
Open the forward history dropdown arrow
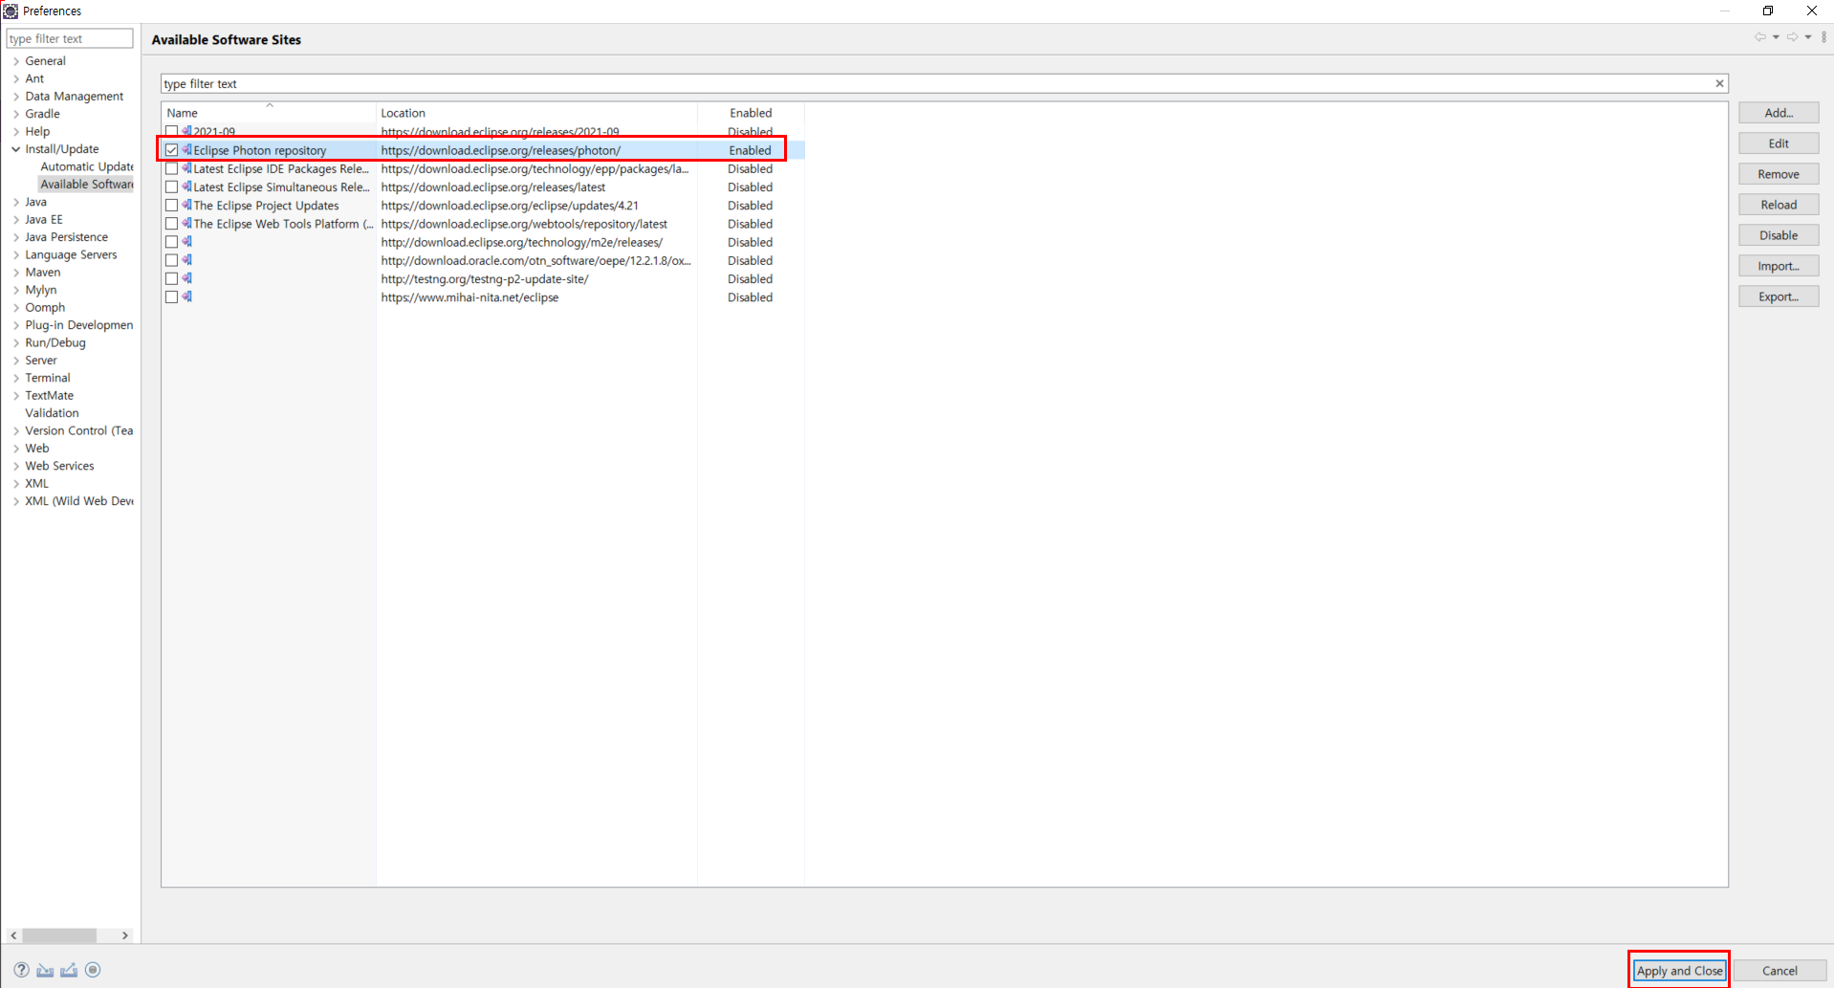(x=1808, y=37)
